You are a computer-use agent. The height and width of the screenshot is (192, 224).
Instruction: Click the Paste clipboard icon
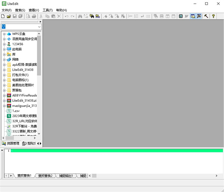(x=53, y=16)
